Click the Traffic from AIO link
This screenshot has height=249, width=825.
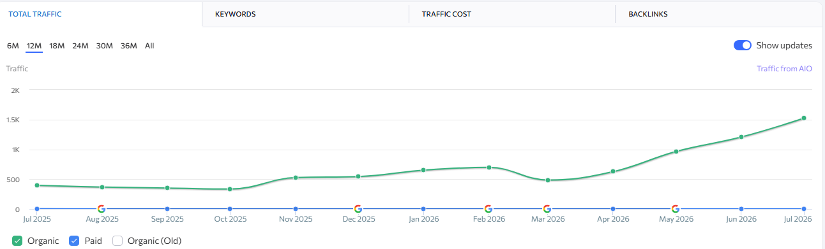click(x=784, y=68)
